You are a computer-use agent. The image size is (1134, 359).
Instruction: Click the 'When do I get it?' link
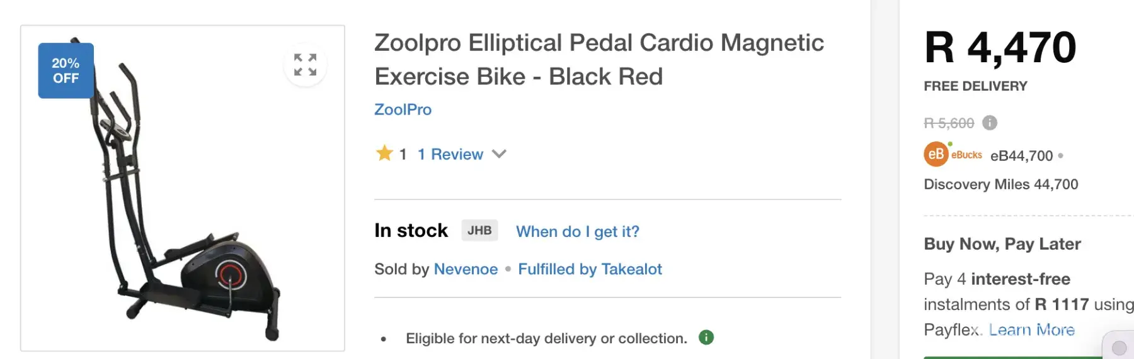click(577, 231)
